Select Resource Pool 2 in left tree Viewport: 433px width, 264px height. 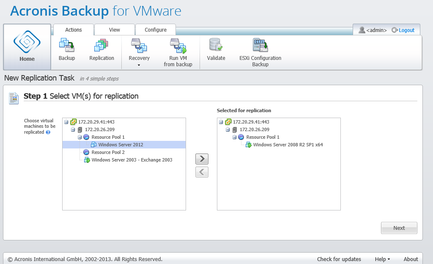coord(108,152)
